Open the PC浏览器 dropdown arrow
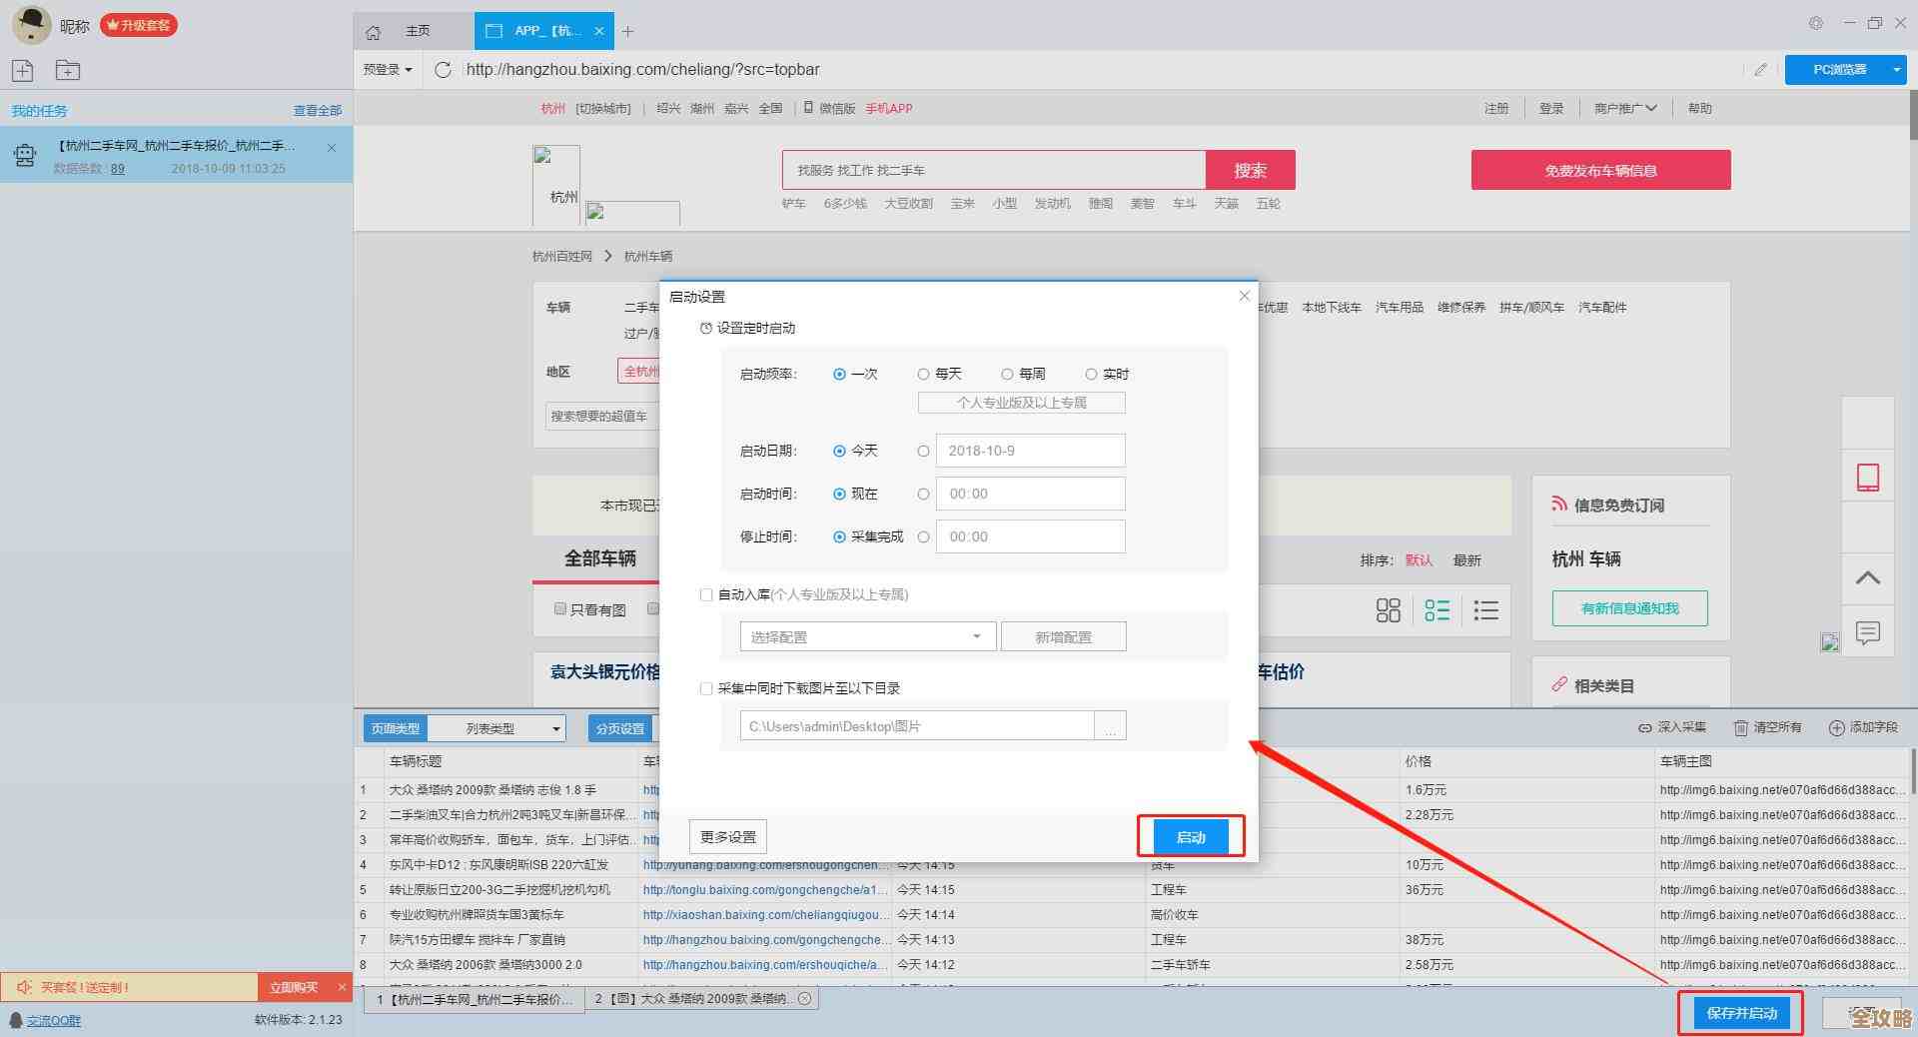Viewport: 1918px width, 1037px height. pos(1896,70)
